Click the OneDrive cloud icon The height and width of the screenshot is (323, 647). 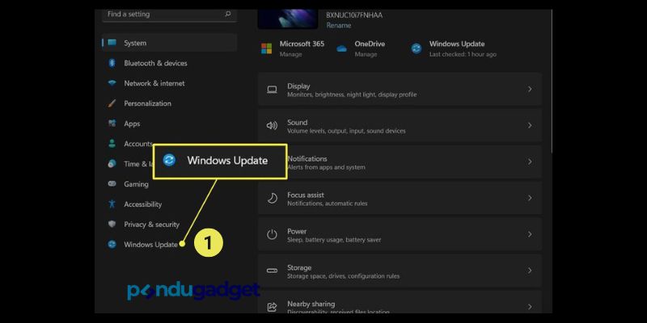341,48
